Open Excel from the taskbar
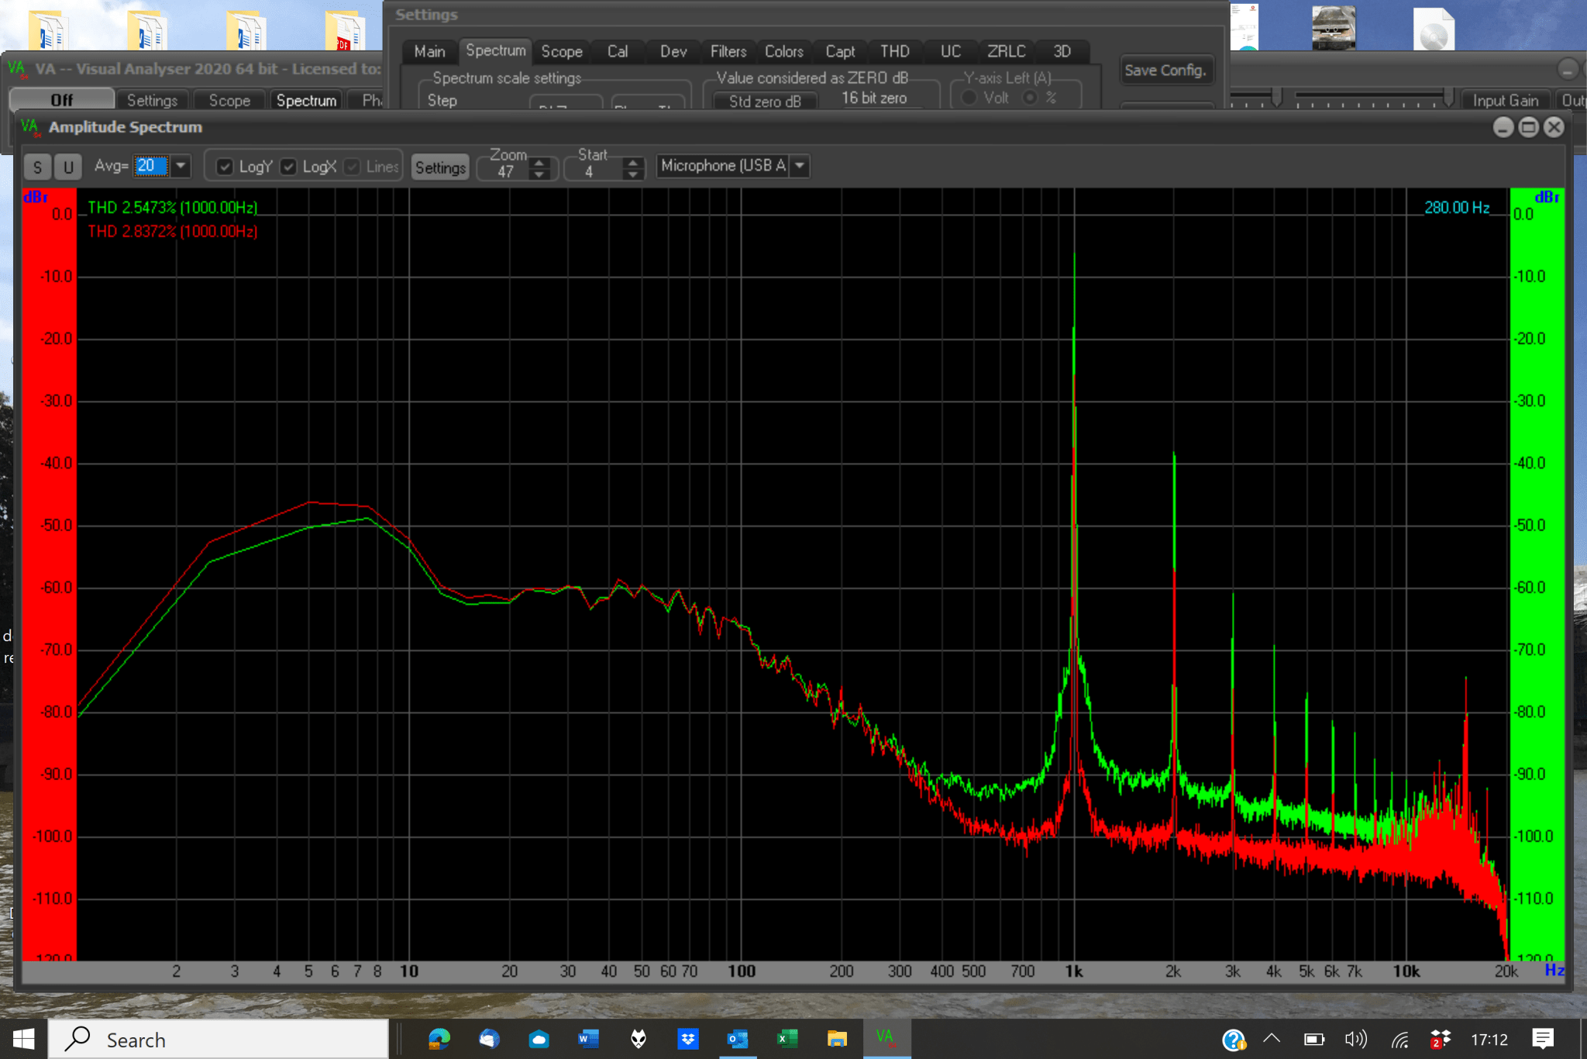Viewport: 1587px width, 1059px height. click(x=787, y=1039)
